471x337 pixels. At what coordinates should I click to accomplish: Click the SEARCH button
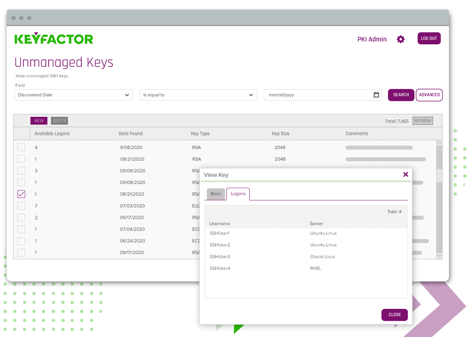click(401, 95)
